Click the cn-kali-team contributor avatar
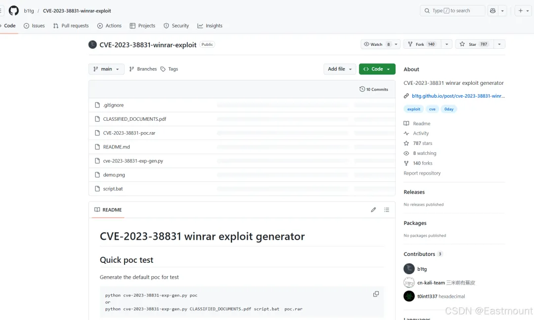 pyautogui.click(x=409, y=283)
